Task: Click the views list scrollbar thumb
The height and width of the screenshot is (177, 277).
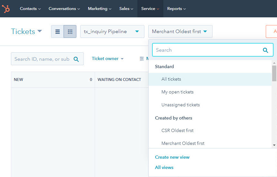Action: coord(274,73)
